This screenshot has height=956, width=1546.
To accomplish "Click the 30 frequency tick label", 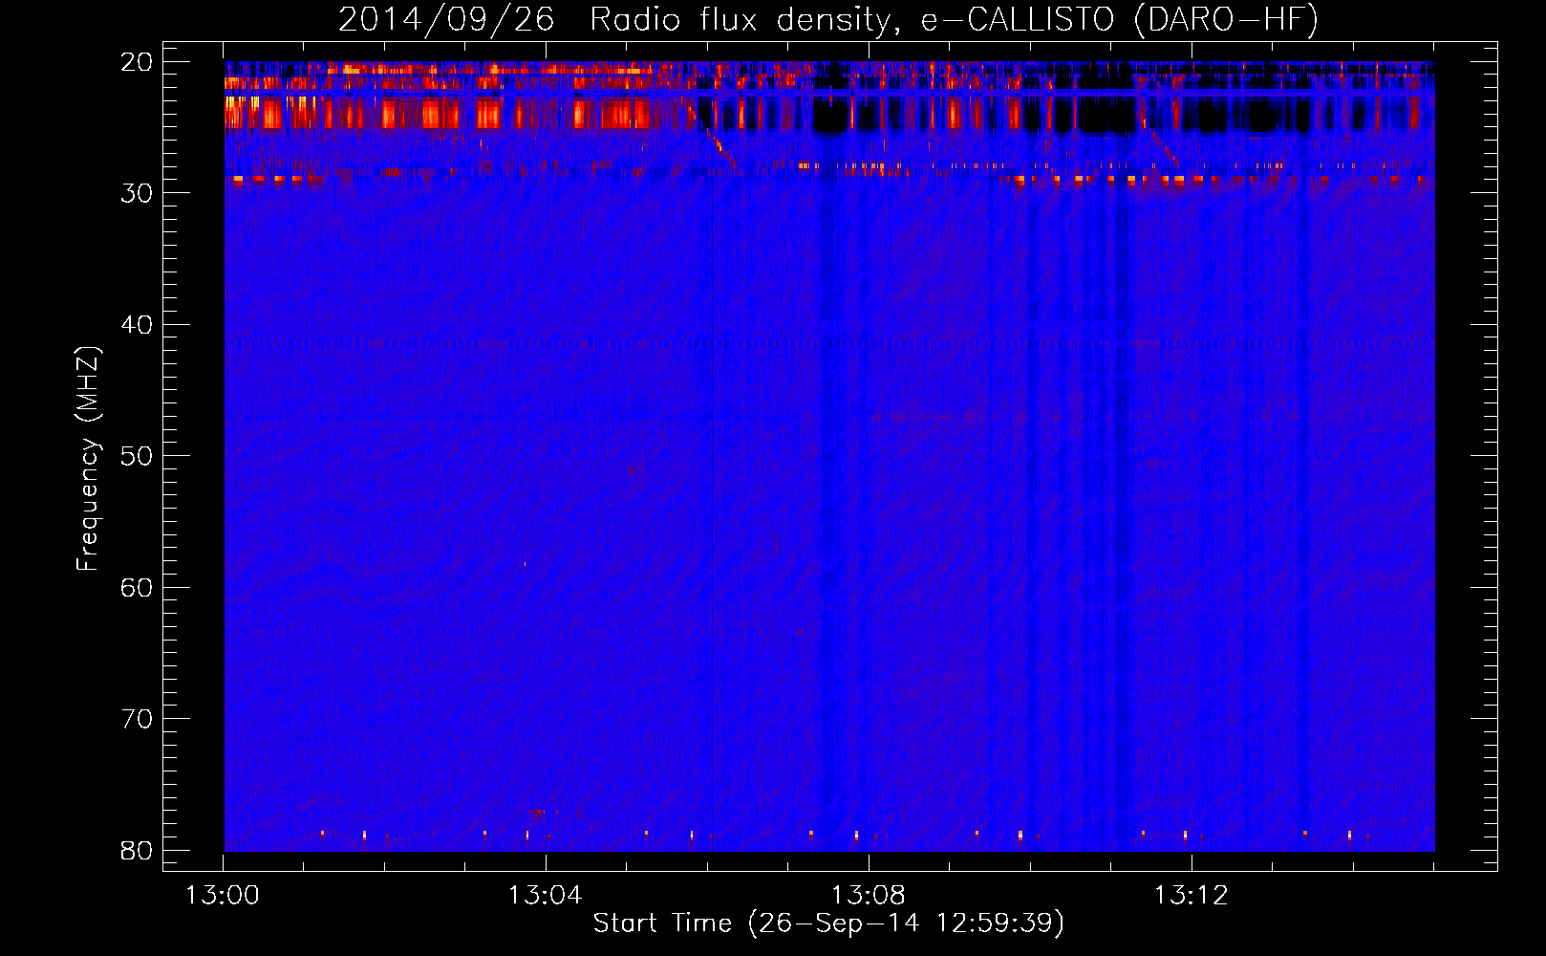I will tap(138, 193).
